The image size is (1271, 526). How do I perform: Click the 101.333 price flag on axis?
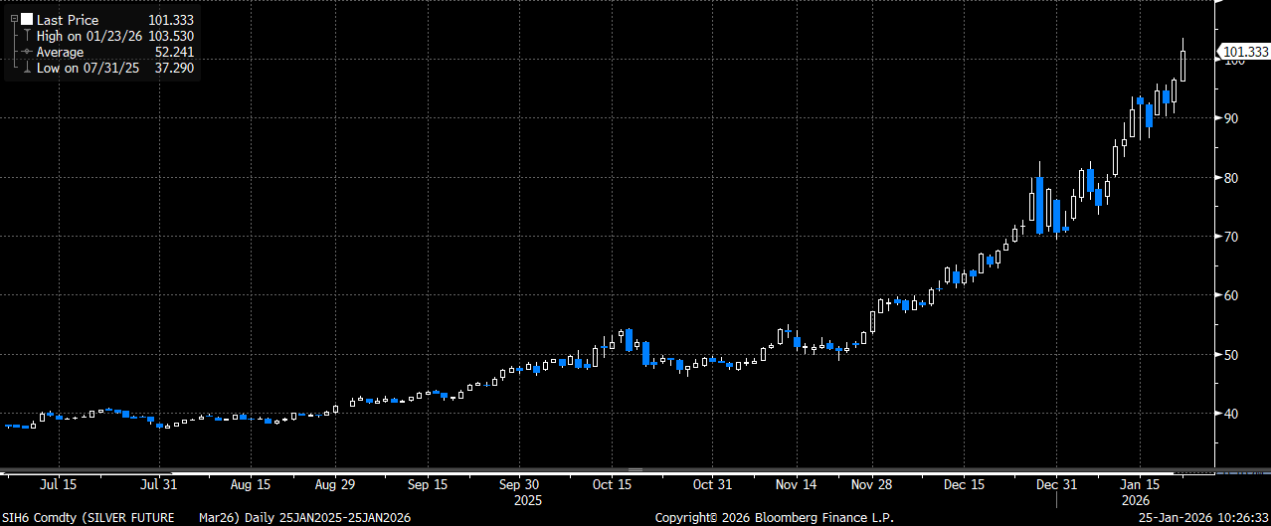[x=1243, y=52]
